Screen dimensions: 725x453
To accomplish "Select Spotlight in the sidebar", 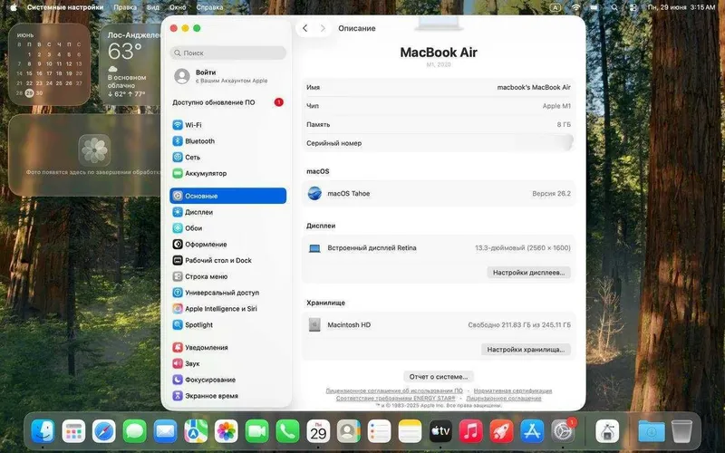I will [x=227, y=325].
